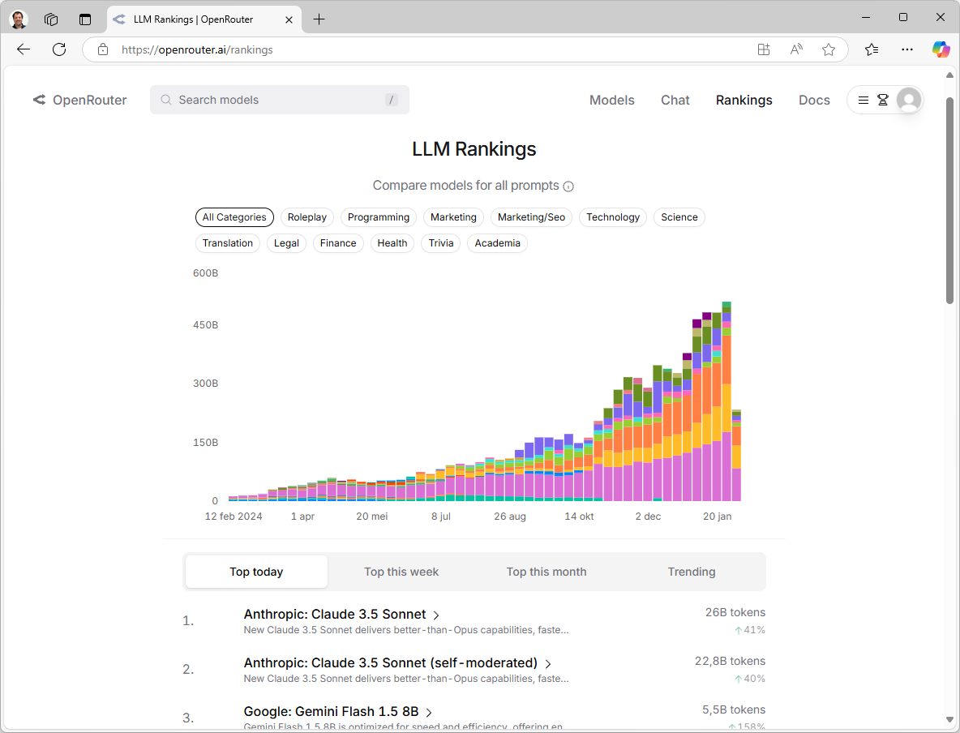This screenshot has height=733, width=960.
Task: Select the All Categories filter
Action: pyautogui.click(x=234, y=217)
